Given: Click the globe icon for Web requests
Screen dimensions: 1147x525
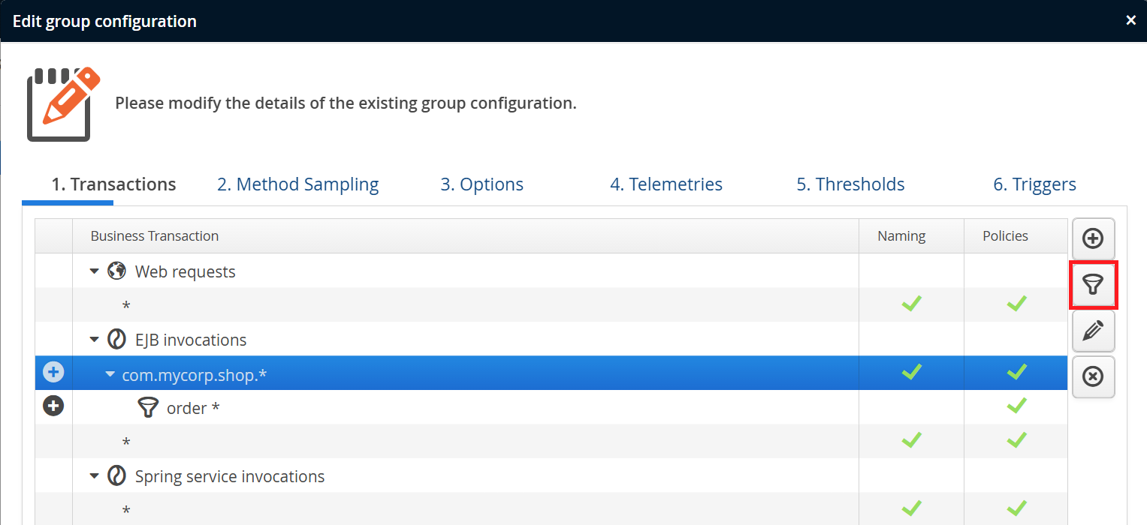Looking at the screenshot, I should click(116, 271).
